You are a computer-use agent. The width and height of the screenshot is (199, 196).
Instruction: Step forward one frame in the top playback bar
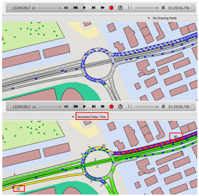tap(94, 7)
